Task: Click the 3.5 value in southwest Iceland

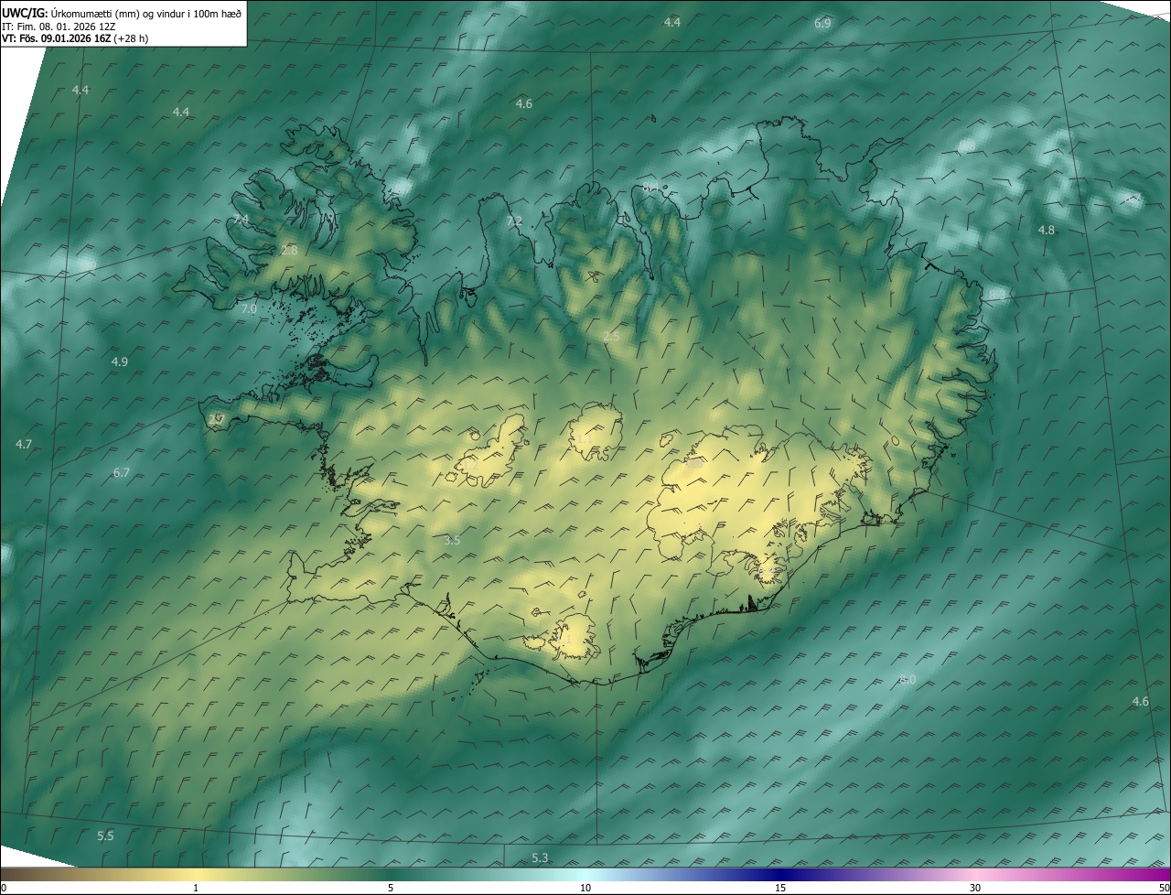Action: pyautogui.click(x=452, y=541)
